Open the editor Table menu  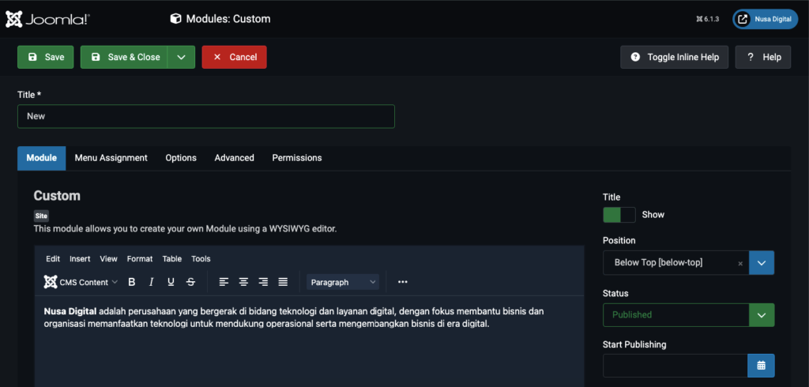tap(171, 259)
